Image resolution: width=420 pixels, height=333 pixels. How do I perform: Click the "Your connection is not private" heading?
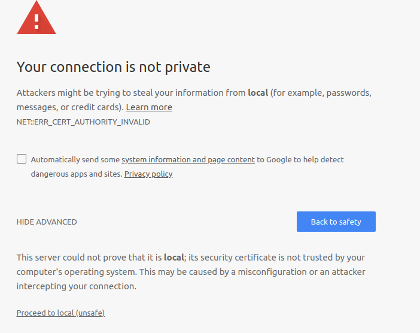113,67
